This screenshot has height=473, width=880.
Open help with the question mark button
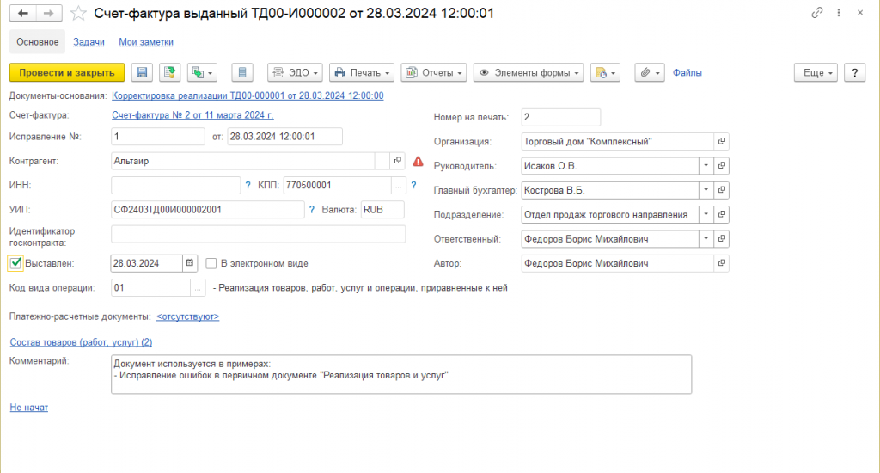(x=855, y=72)
